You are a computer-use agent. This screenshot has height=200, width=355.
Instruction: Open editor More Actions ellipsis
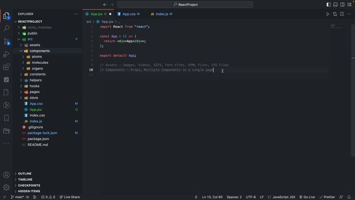click(349, 14)
